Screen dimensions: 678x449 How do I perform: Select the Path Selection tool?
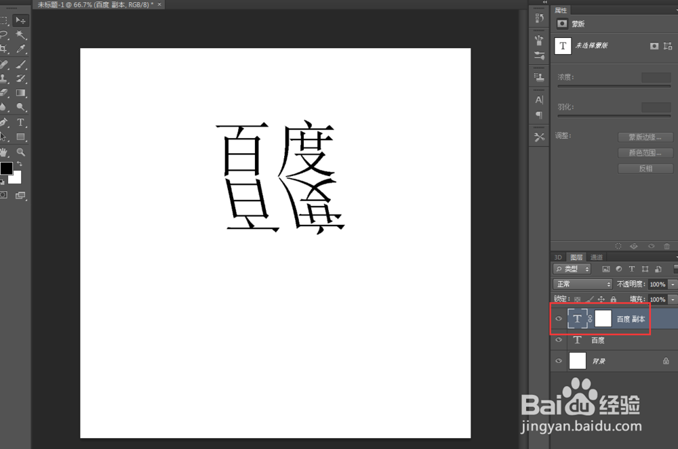3,137
